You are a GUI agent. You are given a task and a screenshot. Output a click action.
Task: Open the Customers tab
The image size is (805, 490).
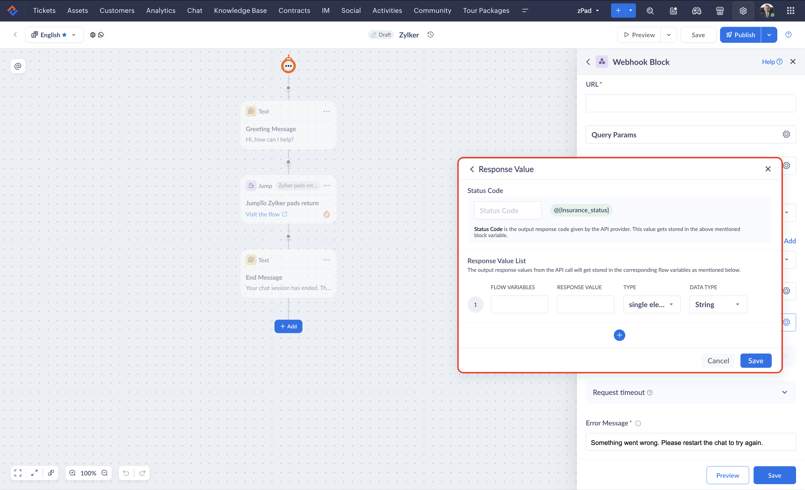click(x=117, y=10)
